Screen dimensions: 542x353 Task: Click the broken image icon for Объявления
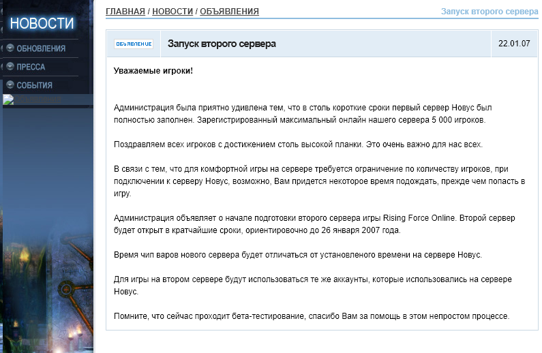point(8,99)
